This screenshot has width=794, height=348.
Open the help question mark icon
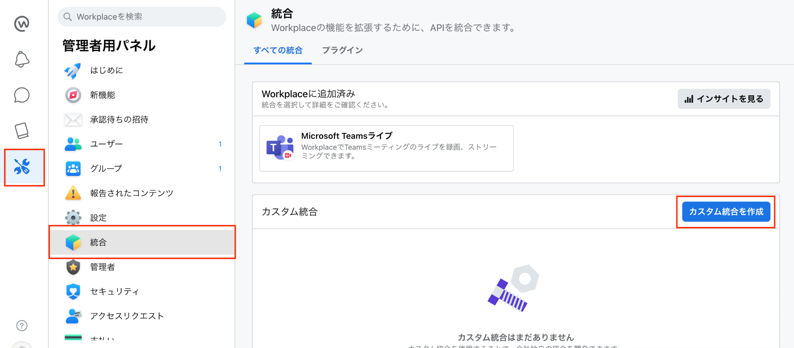pos(22,326)
